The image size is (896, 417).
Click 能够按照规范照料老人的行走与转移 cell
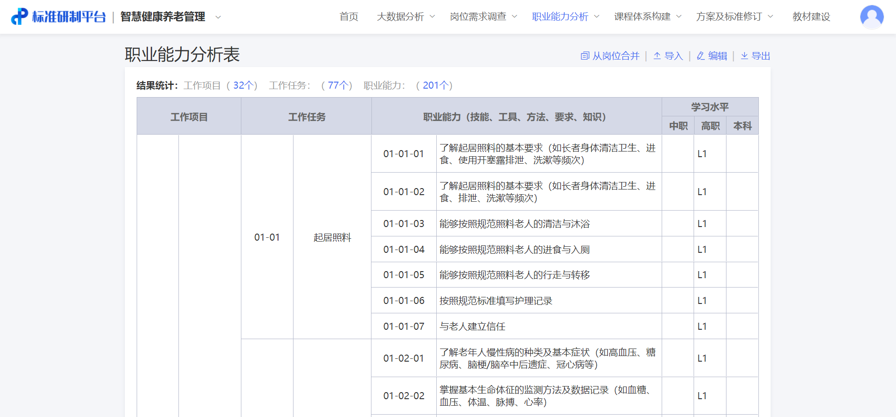(549, 275)
